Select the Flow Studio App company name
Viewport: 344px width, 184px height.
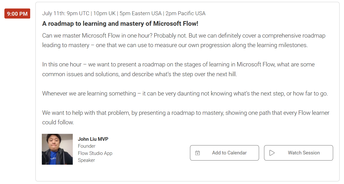[x=95, y=153]
